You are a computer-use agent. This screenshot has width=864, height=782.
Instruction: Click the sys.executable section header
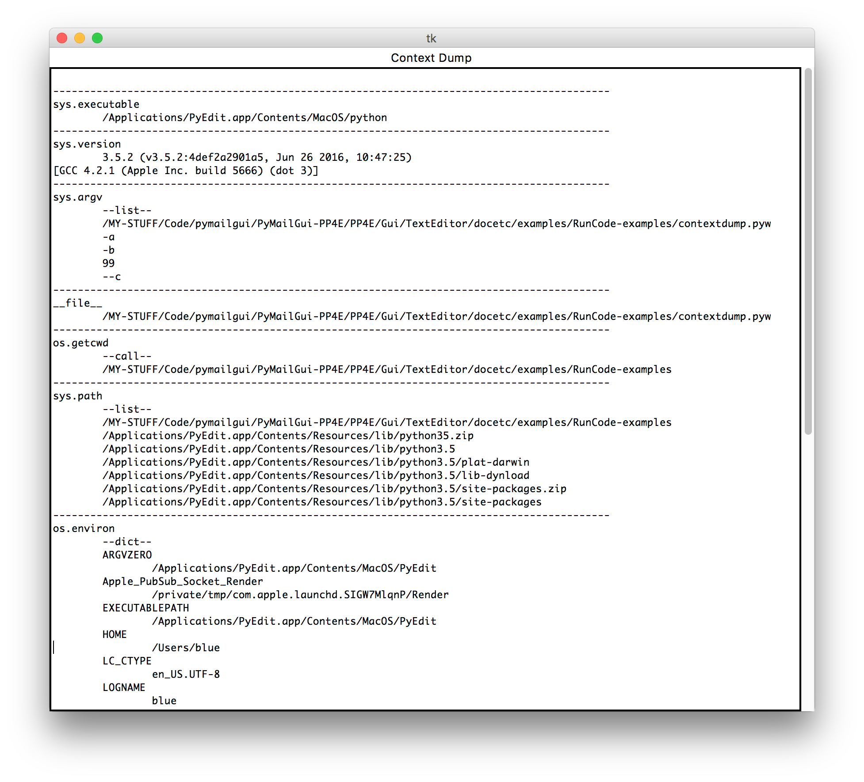(x=96, y=104)
